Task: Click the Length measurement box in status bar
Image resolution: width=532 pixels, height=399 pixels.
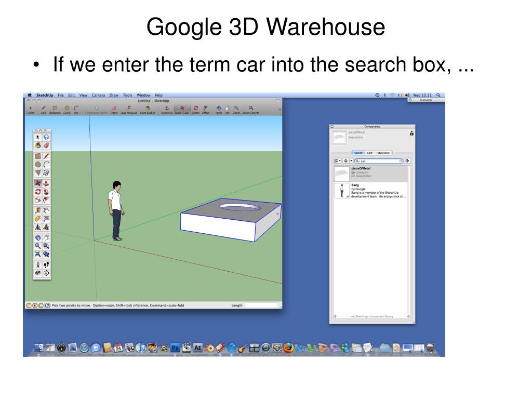Action: point(261,305)
